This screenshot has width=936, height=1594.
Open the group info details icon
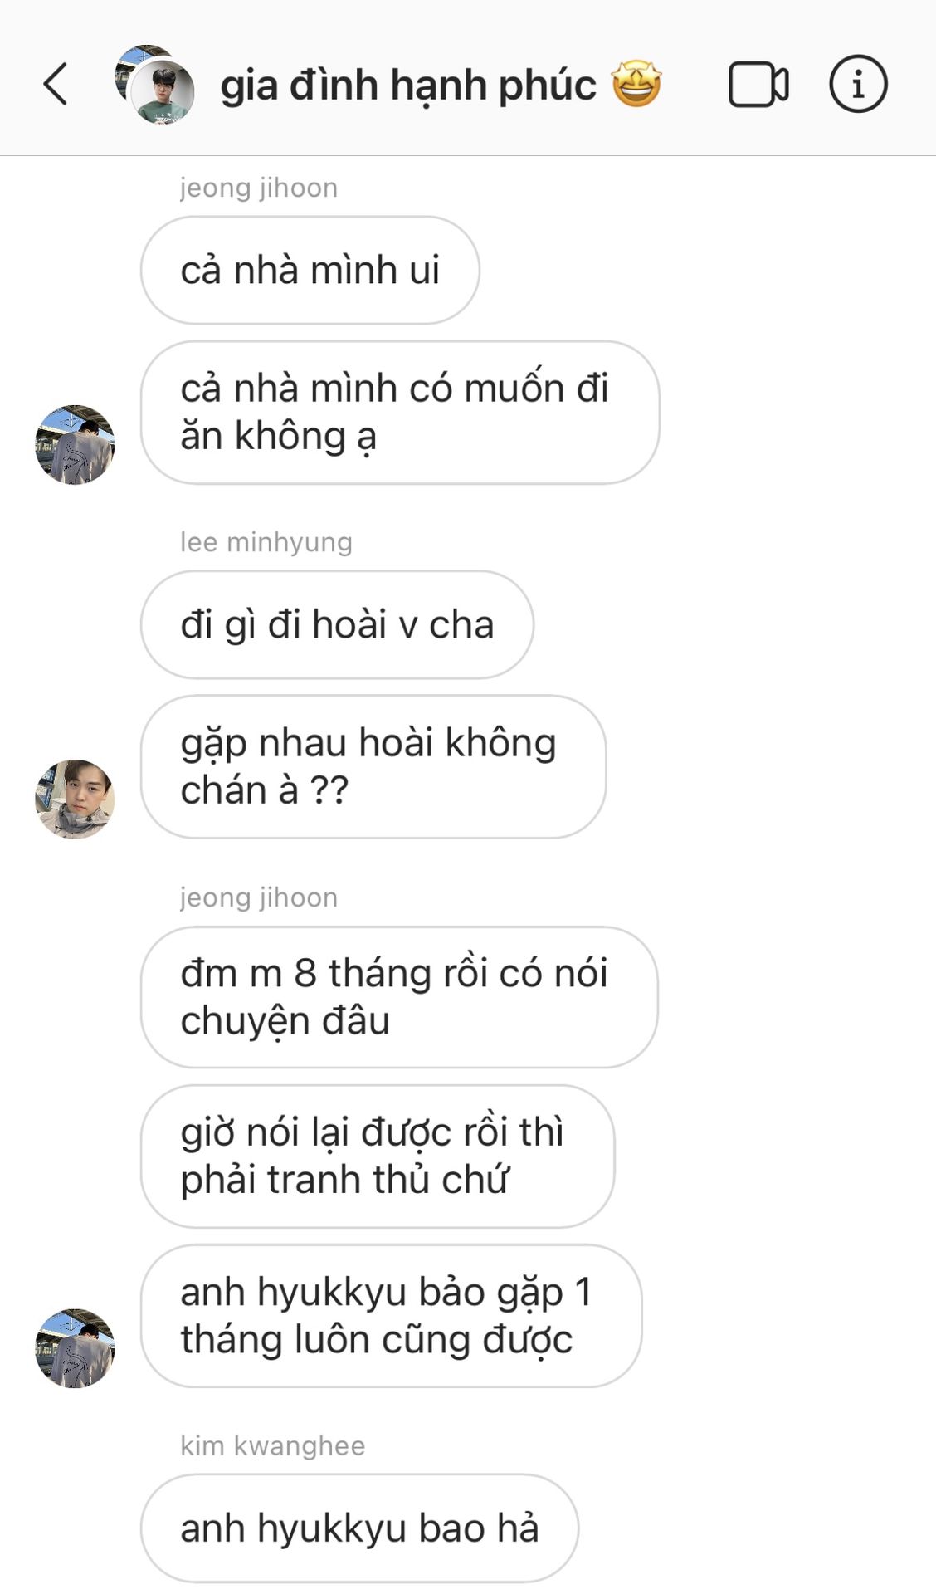click(x=858, y=84)
